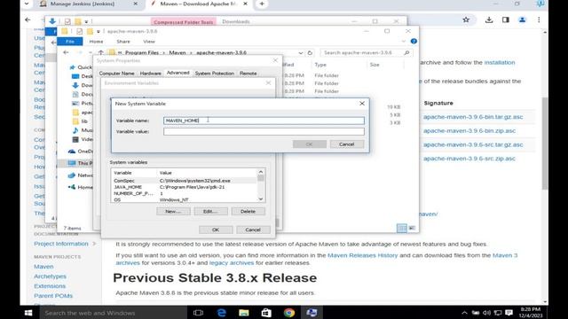568x319 pixels.
Task: Open new browser tab plus button
Action: [262, 4]
